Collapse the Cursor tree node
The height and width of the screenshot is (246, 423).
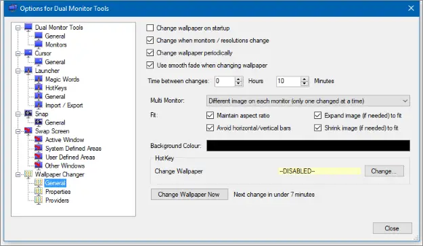coord(18,53)
